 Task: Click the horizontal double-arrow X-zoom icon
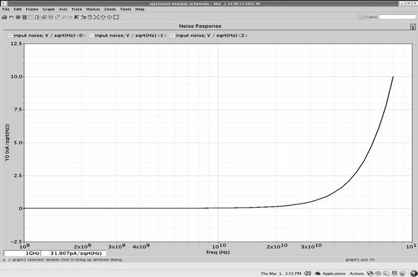pyautogui.click(x=109, y=17)
